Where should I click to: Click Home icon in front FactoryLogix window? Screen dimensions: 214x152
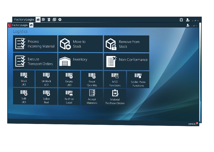coord(31,25)
